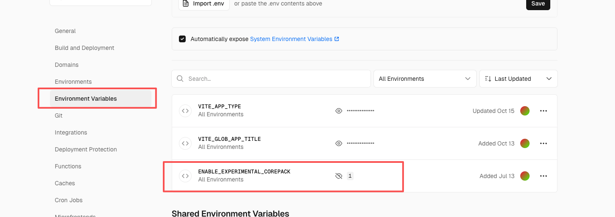Image resolution: width=615 pixels, height=217 pixels.
Task: Open the three-dot menu for VITE_APP_TYPE
Action: (x=544, y=111)
